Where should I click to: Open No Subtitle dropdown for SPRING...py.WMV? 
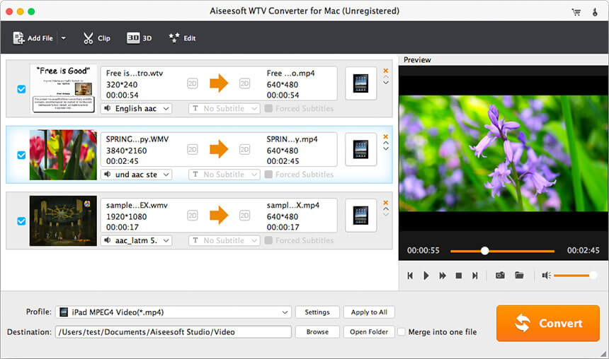tap(224, 175)
